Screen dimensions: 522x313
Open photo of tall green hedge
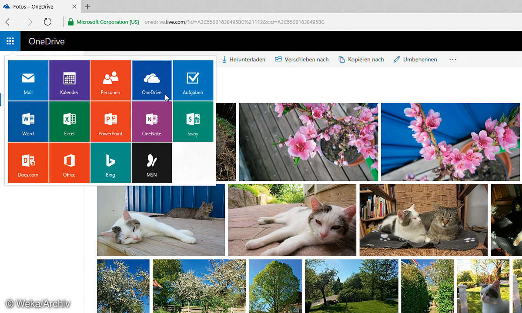tap(427, 286)
